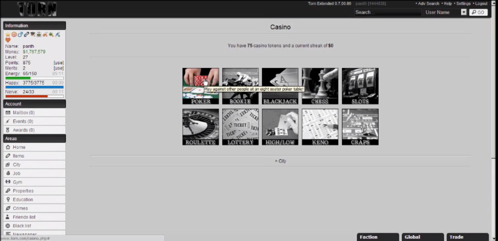Open the Poker casino game tile
The image size is (498, 241).
coord(200,86)
